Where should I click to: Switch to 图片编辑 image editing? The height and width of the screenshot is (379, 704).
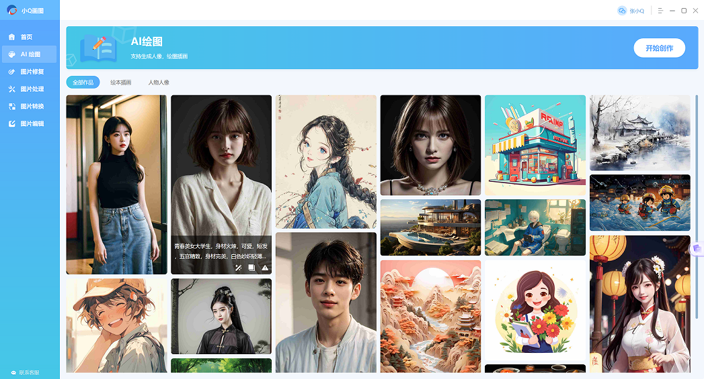point(31,124)
